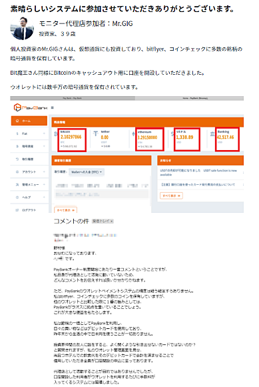Click the Banking balance 42,517.46
This screenshot has width=259, height=387.
(225, 137)
